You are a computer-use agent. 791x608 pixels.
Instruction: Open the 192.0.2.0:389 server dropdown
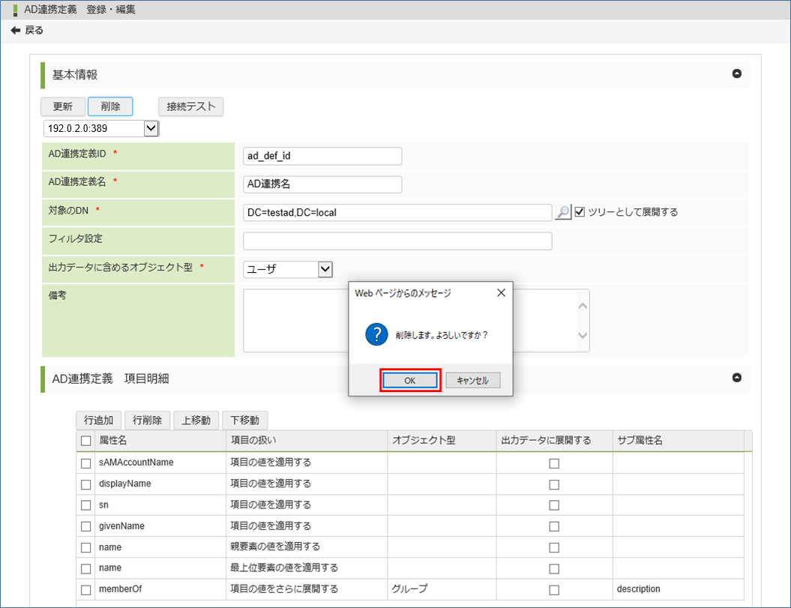[x=151, y=128]
